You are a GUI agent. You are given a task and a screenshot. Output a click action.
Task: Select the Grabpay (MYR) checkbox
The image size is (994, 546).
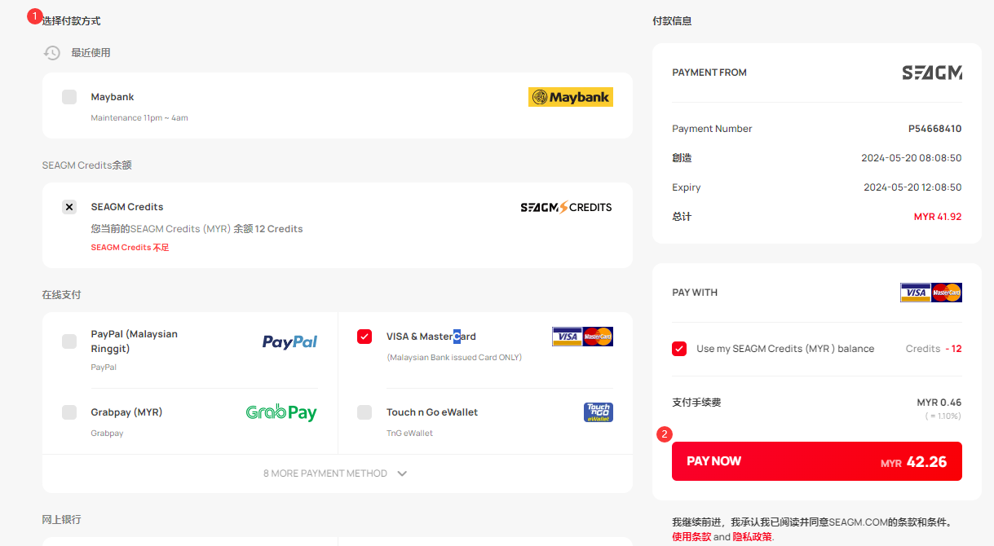(69, 412)
